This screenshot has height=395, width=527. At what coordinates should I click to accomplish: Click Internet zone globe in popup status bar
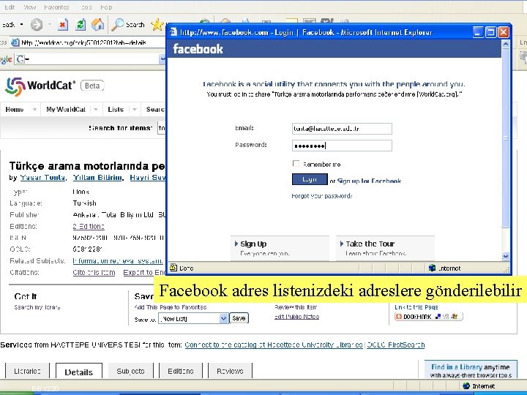coord(433,268)
